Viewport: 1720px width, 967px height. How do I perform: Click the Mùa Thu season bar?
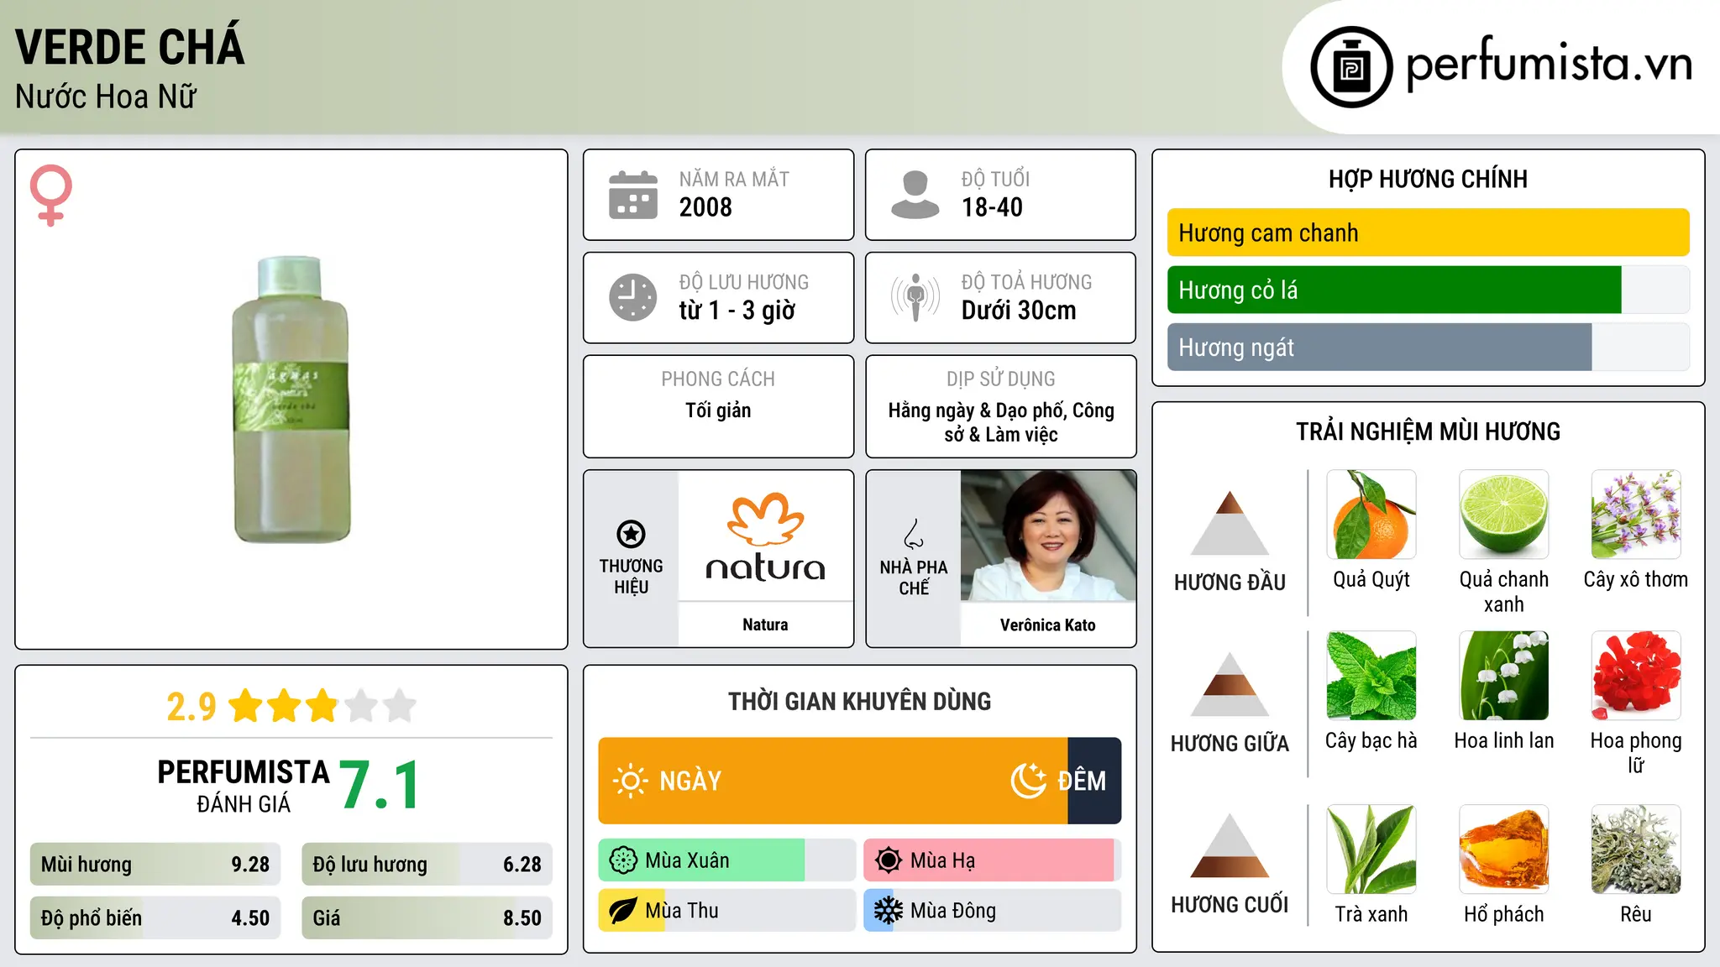726,911
